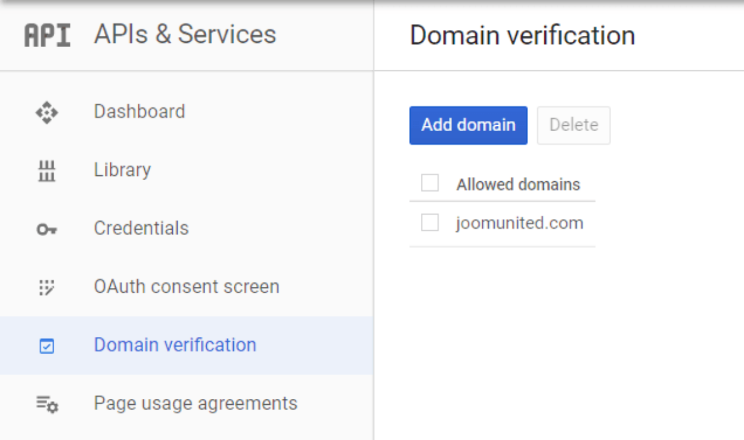Click the Page usage agreements icon
The height and width of the screenshot is (440, 744).
(x=47, y=404)
